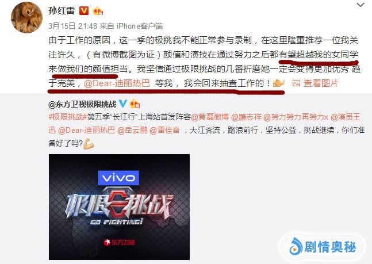This screenshot has height=264, width=372.
Task: Click the crown icon next to 东方卫视极限挑战
Action: 135,104
